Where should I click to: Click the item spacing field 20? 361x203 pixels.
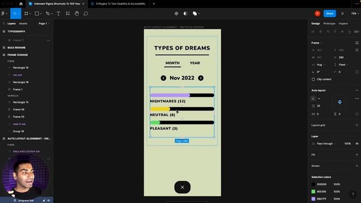[x=319, y=106]
